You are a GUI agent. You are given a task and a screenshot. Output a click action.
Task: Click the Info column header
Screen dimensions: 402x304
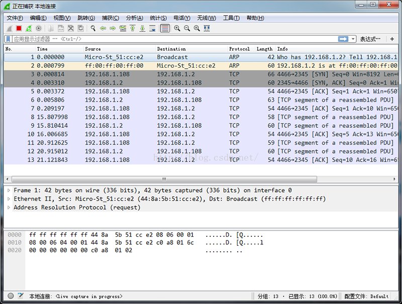click(x=337, y=49)
